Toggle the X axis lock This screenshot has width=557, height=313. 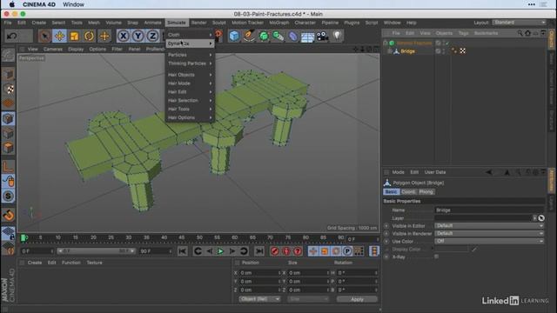(124, 36)
